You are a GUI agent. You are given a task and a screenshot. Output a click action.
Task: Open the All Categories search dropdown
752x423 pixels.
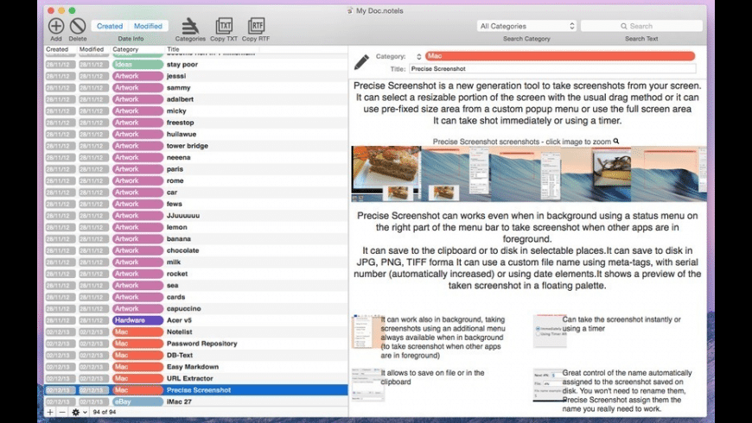pyautogui.click(x=526, y=26)
